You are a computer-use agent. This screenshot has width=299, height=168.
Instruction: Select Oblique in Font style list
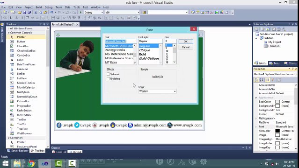click(145, 50)
